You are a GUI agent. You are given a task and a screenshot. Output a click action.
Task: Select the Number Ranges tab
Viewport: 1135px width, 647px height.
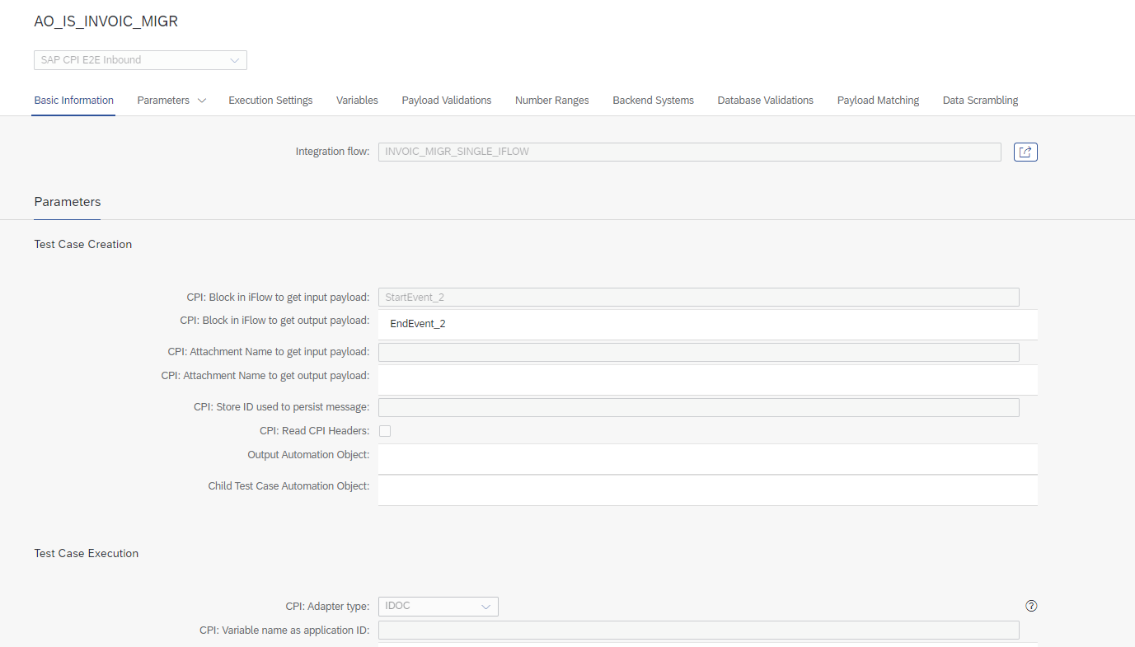(552, 101)
